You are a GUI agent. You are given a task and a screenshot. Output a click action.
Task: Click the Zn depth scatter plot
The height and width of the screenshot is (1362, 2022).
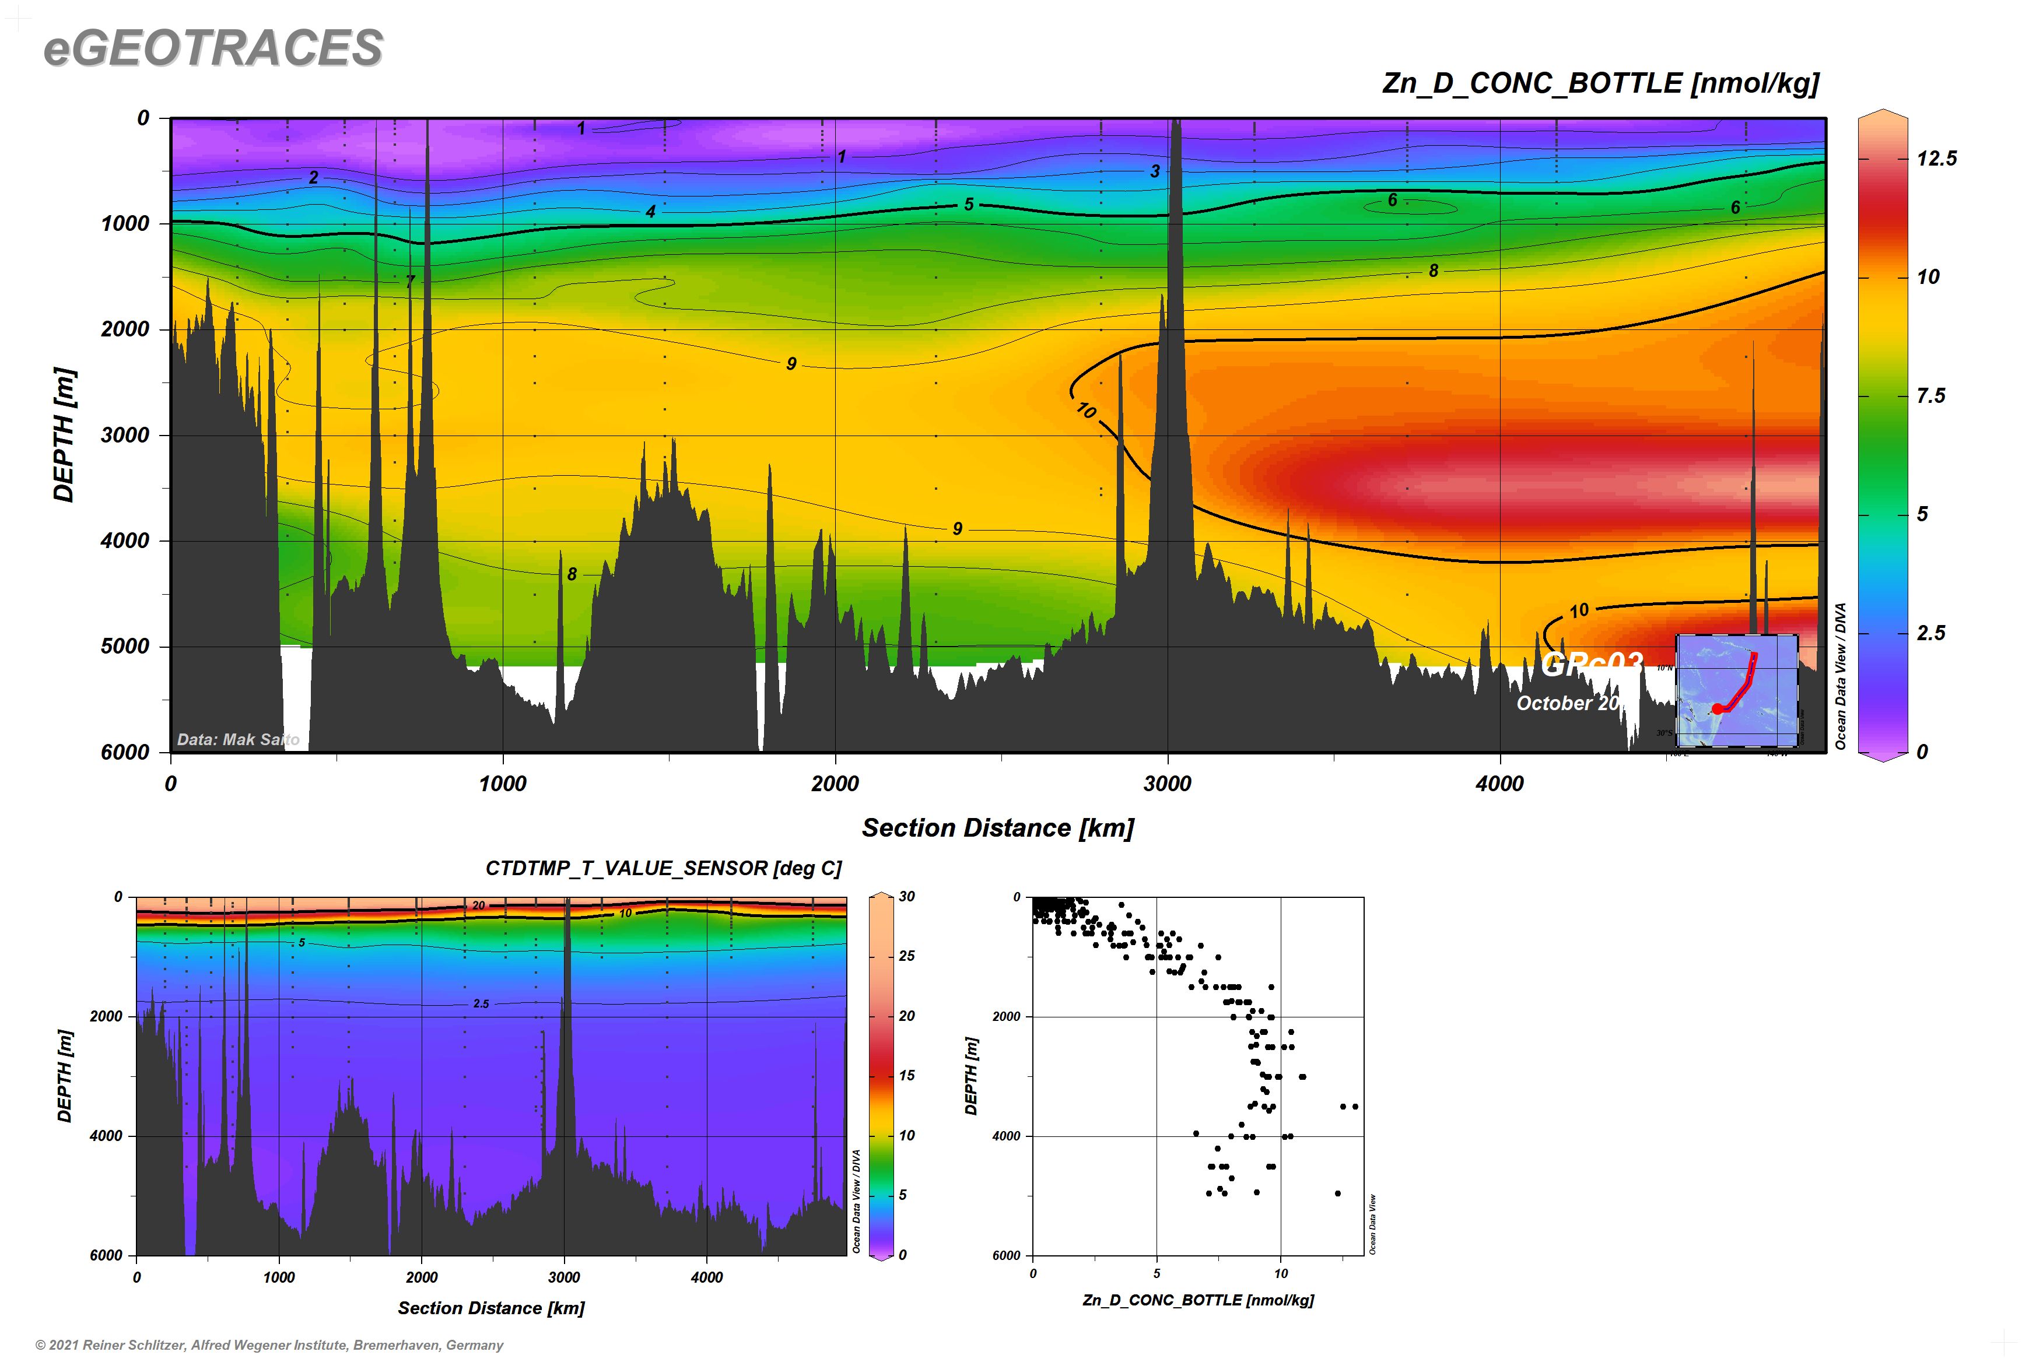[1199, 1075]
